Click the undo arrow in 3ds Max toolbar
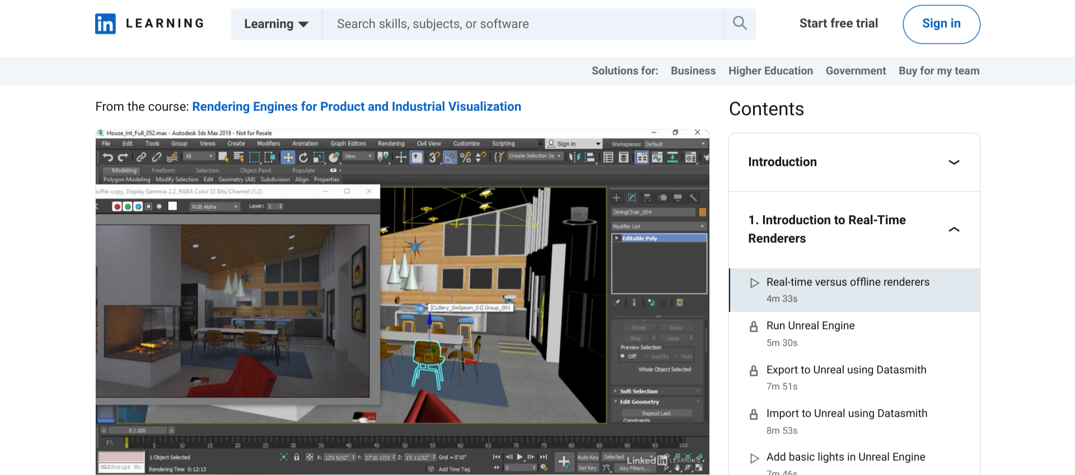The image size is (1075, 475). click(x=108, y=158)
